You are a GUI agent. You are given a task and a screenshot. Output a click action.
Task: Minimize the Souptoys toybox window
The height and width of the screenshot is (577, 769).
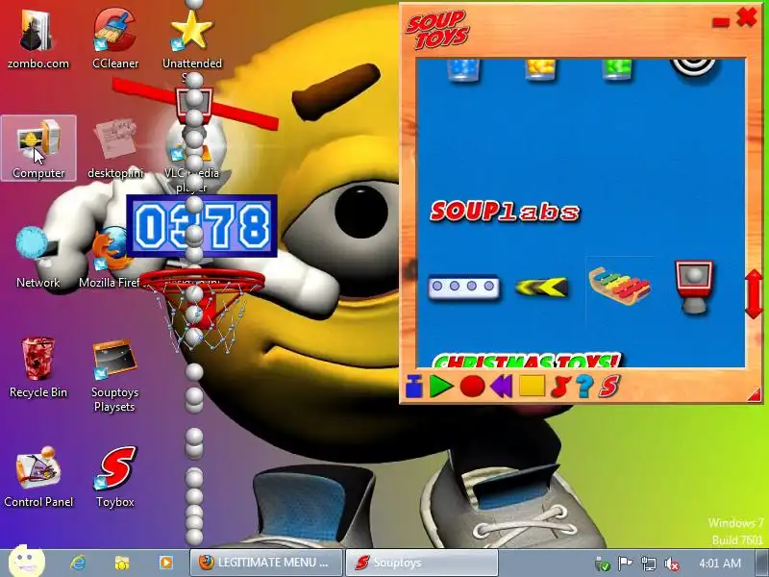(720, 22)
